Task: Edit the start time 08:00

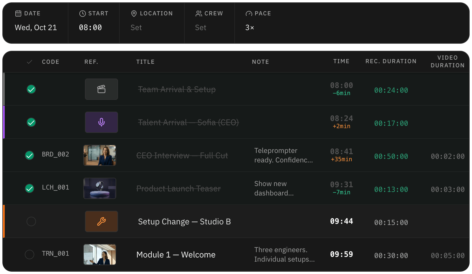Action: (90, 27)
